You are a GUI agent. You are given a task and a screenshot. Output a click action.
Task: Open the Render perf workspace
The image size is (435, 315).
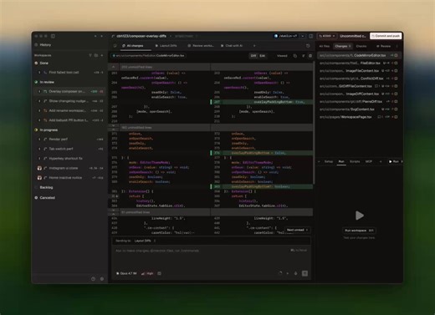(69, 140)
